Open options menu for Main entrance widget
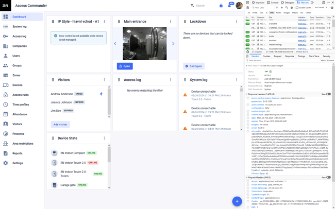Viewport: 335px width, 209px height. pos(171,21)
